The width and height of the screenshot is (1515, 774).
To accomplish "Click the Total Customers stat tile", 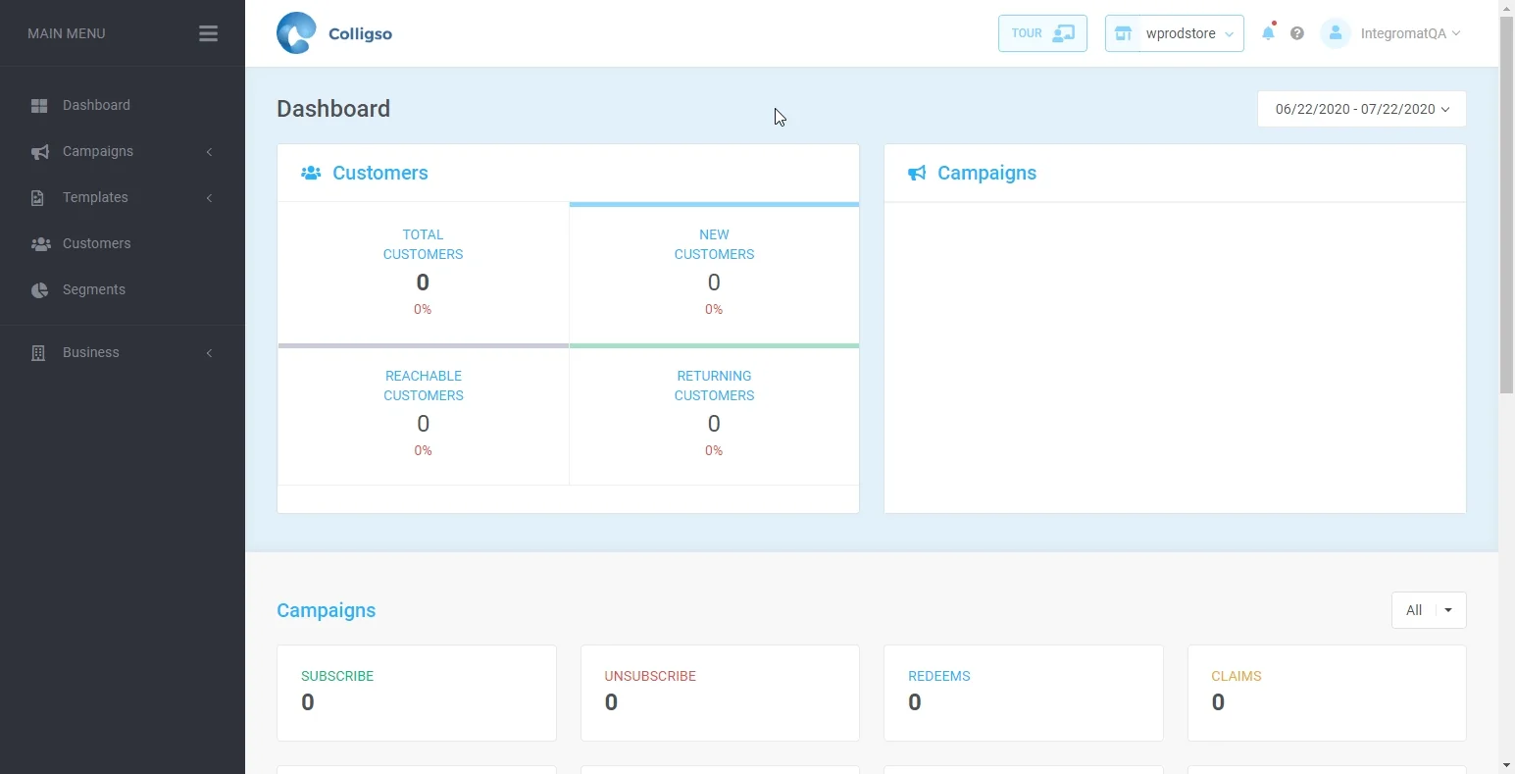I will point(424,273).
